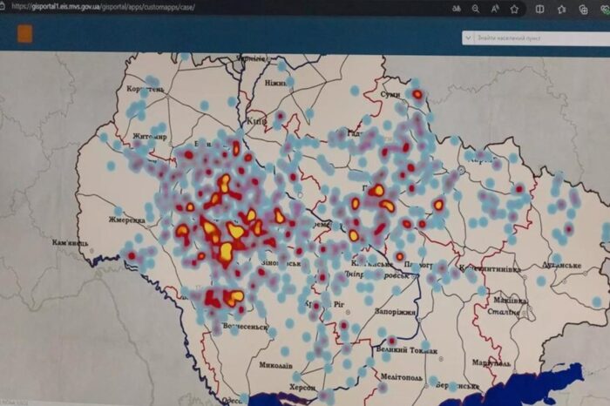The height and width of the screenshot is (406, 610).
Task: Select the gisportal URL in address bar
Action: coord(105,7)
